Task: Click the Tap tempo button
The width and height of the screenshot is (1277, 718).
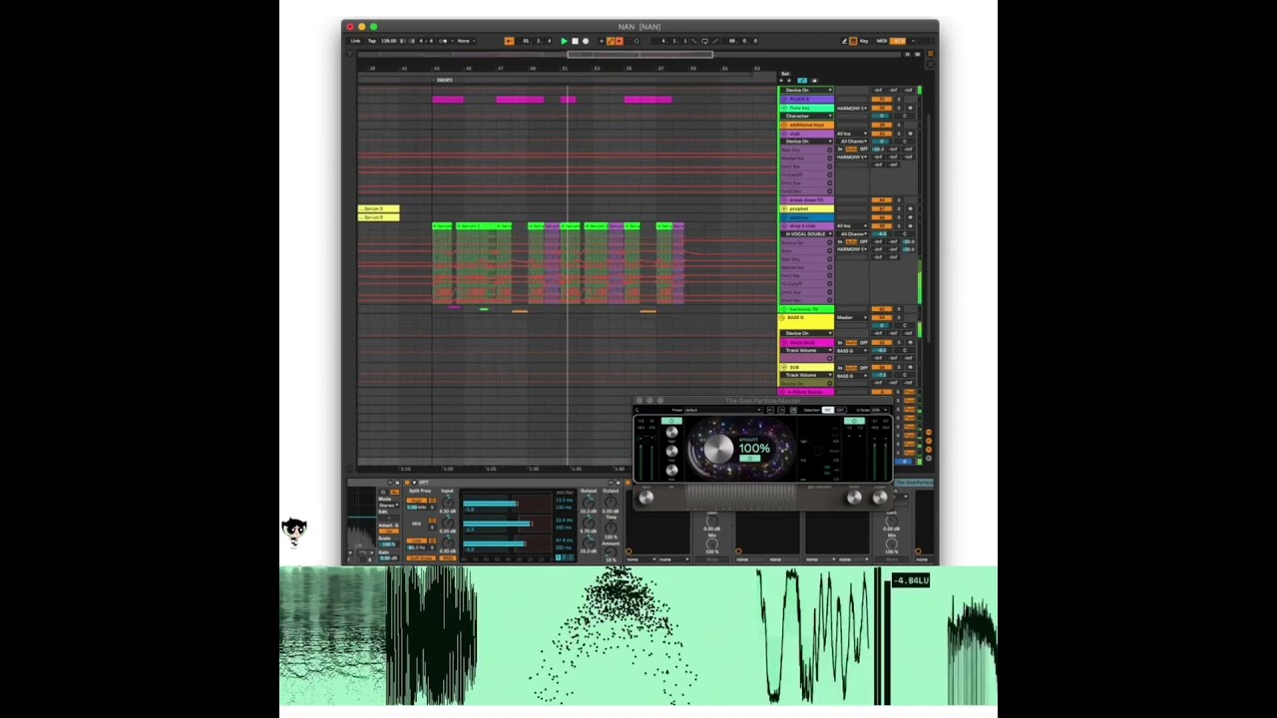Action: [372, 41]
